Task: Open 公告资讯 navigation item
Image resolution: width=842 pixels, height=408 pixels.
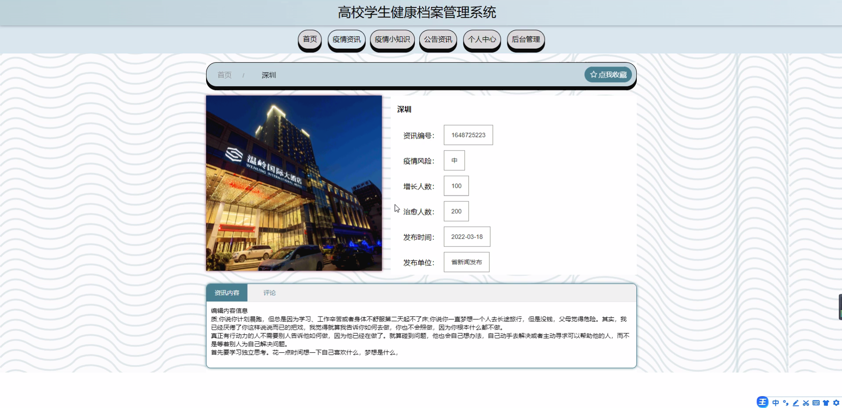Action: 438,40
